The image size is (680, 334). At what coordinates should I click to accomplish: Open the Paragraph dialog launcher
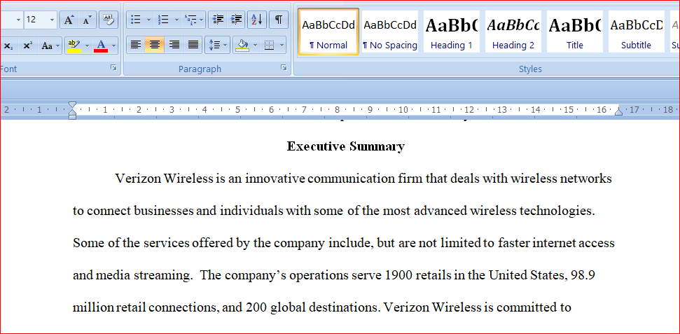(x=284, y=68)
